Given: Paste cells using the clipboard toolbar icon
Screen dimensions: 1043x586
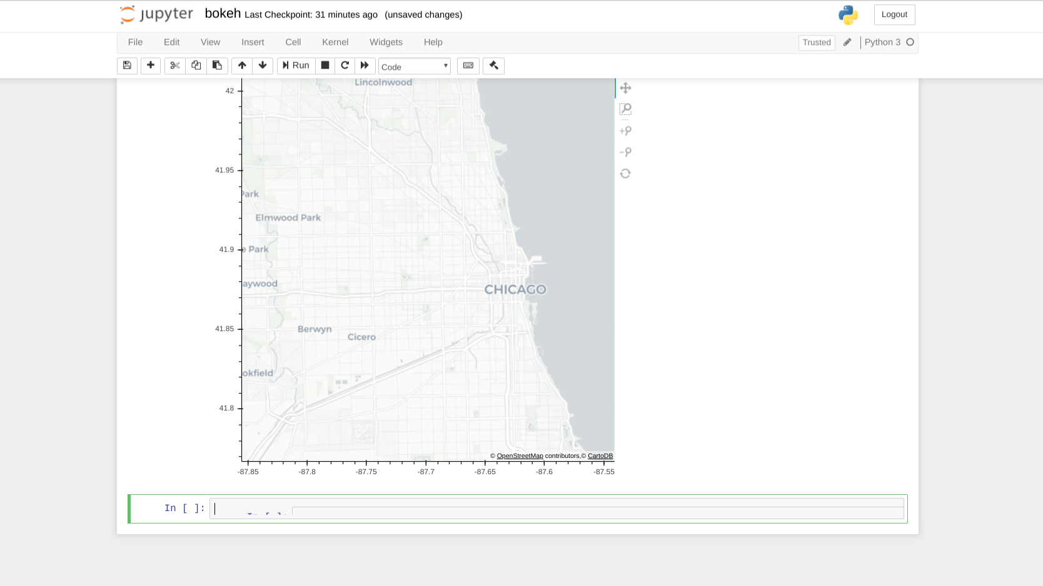Looking at the screenshot, I should click(217, 66).
